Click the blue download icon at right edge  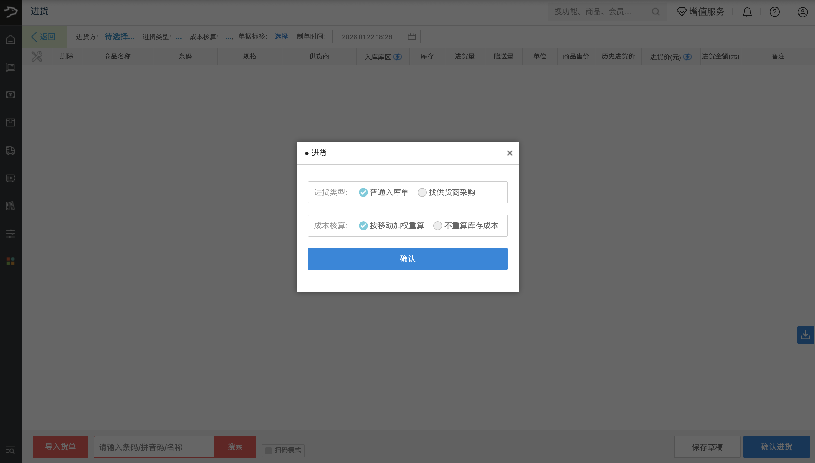coord(805,335)
